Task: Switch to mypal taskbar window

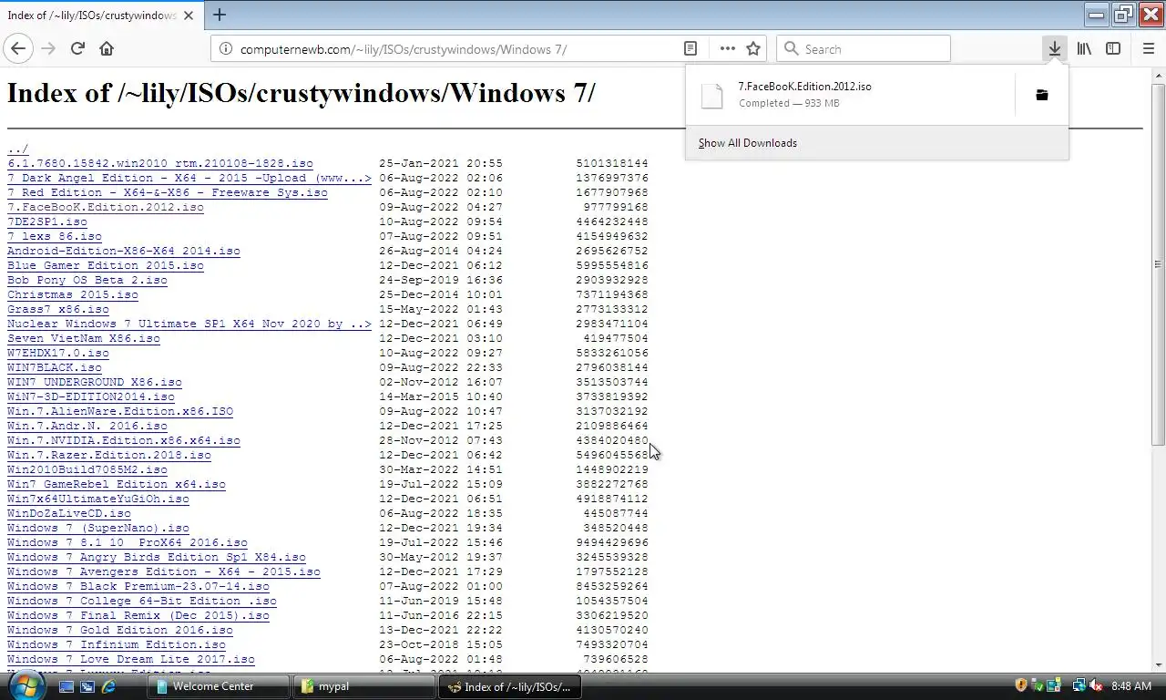Action: [364, 686]
